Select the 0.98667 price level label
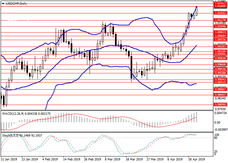The image size is (228, 163). pos(220,89)
